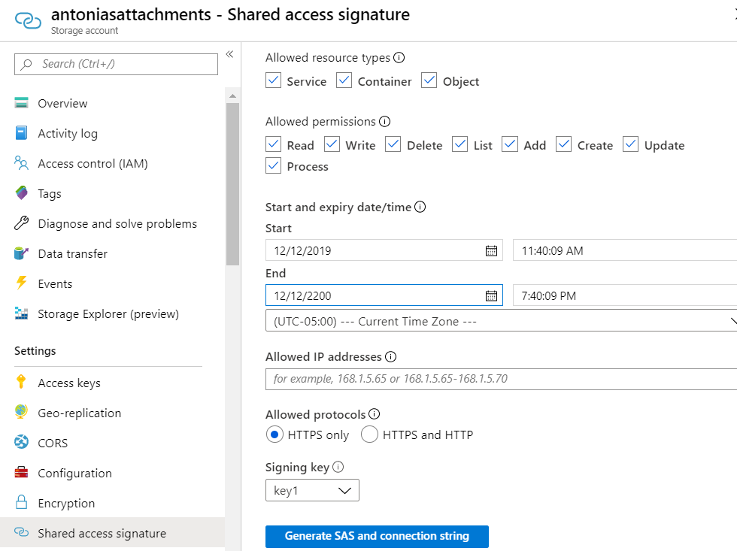Click the storage account header link icon
Image resolution: width=737 pixels, height=551 pixels.
29,20
